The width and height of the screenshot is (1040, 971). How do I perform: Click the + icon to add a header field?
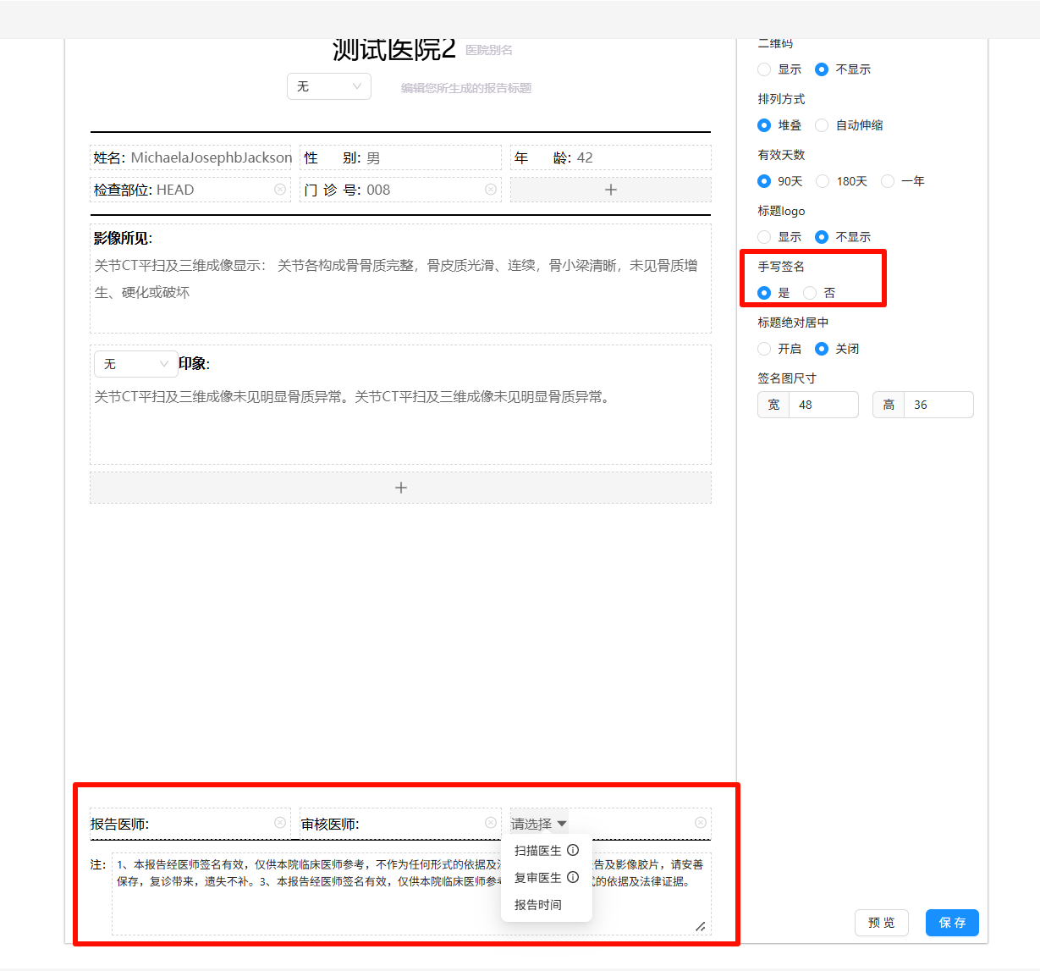(x=610, y=190)
